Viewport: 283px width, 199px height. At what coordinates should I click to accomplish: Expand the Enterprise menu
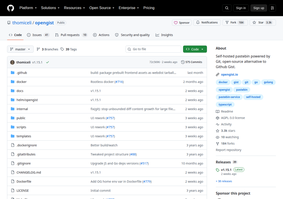(129, 8)
